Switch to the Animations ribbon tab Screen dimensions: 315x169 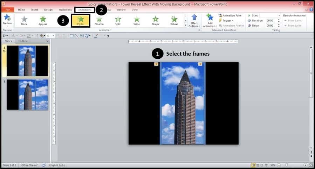point(84,10)
